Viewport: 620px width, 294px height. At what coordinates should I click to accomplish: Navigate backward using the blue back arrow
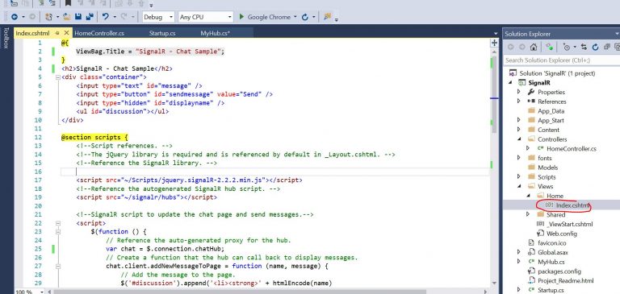15,17
